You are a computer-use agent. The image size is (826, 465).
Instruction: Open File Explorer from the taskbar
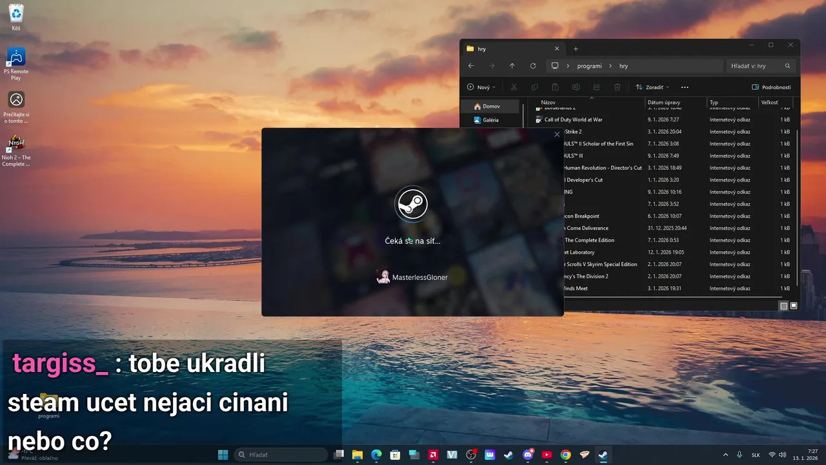357,455
